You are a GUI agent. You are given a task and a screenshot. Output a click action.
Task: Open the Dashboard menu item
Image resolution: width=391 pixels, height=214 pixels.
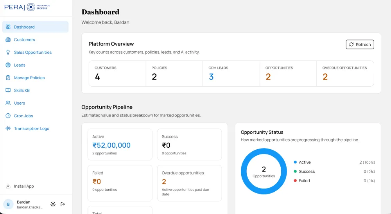click(35, 27)
